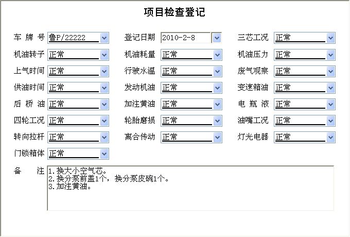Click the note line 1.换大小空气芯。
The image size is (350, 237).
[77, 171]
